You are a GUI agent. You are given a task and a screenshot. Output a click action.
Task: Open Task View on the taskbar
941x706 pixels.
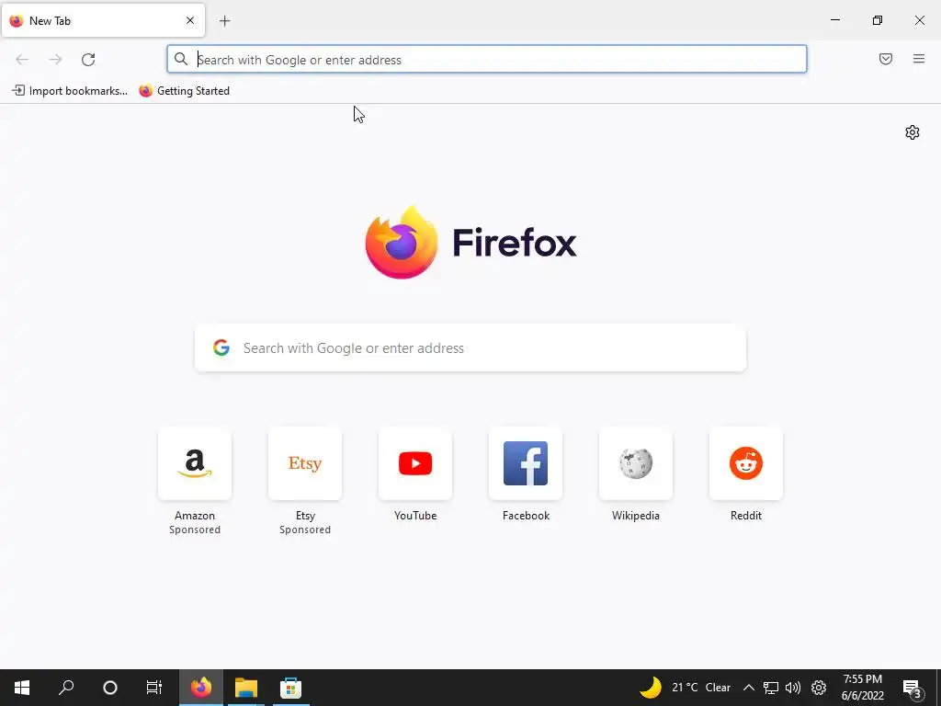pos(154,688)
